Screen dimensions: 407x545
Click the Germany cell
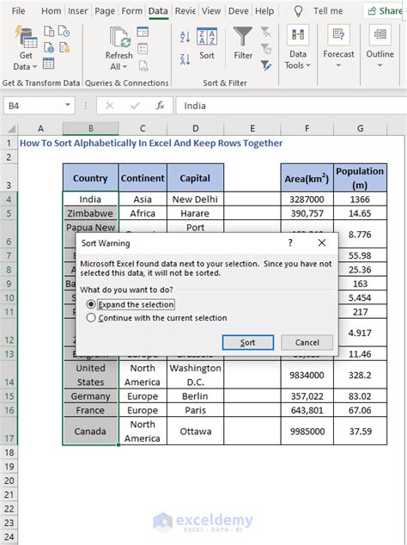[91, 396]
